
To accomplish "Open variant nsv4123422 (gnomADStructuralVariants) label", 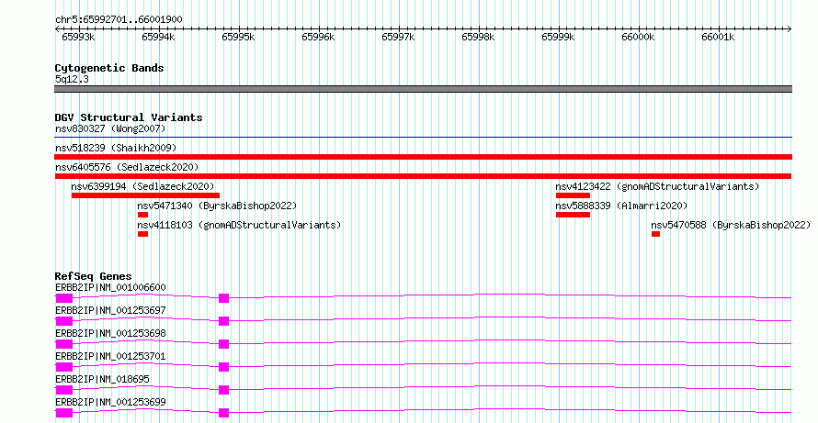I will pyautogui.click(x=657, y=186).
